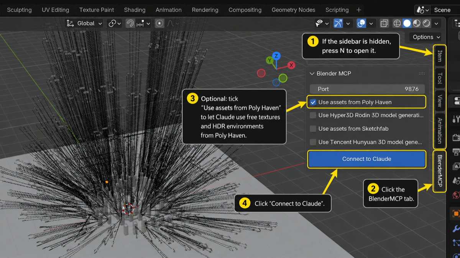Viewport: 460px width, 258px height.
Task: Open the Modifiers wrench properties tab
Action: [x=456, y=229]
